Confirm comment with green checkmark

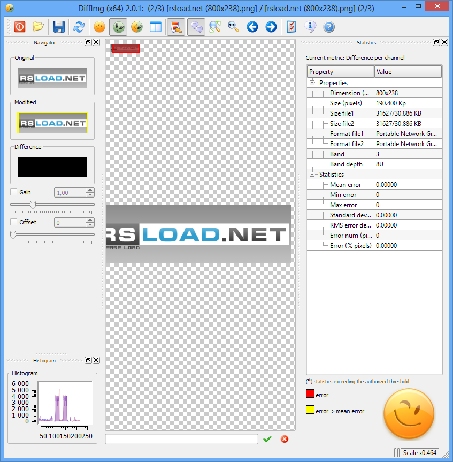(x=267, y=439)
